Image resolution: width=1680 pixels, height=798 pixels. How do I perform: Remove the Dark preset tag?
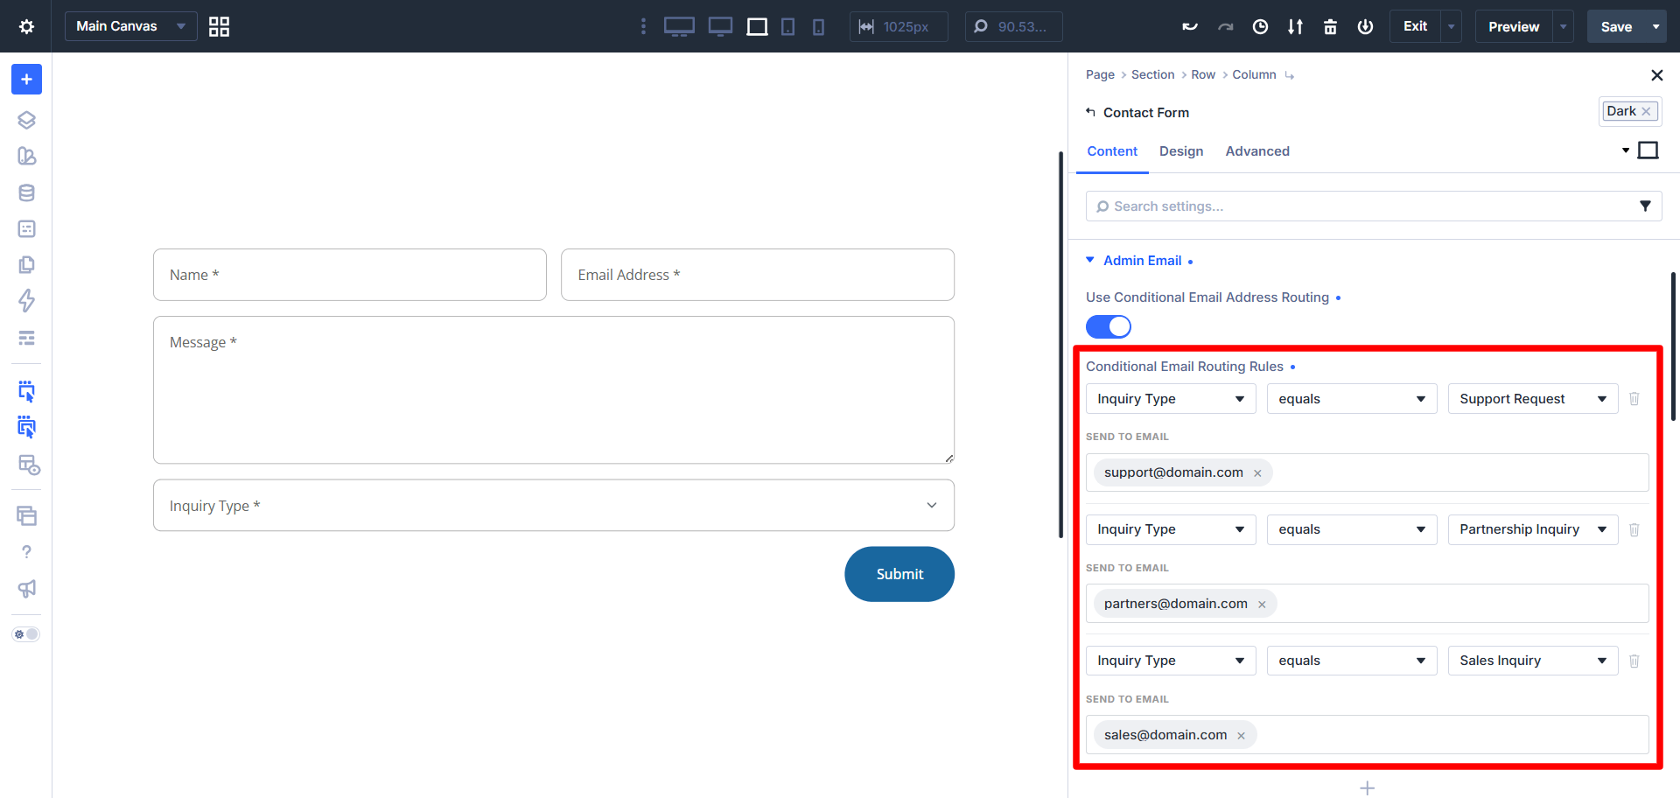coord(1646,111)
